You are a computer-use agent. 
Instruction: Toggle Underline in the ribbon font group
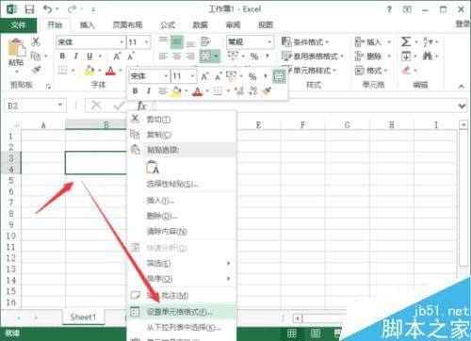[89, 57]
